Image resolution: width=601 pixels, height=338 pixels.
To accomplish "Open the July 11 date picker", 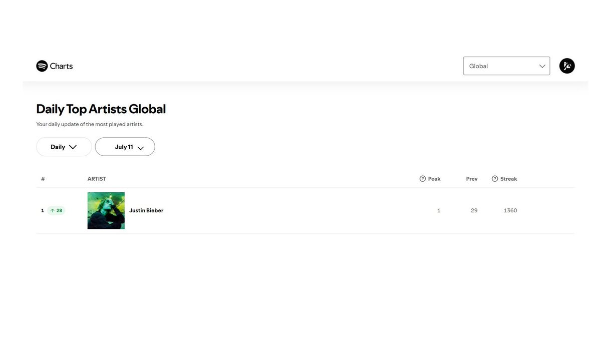I will click(125, 147).
